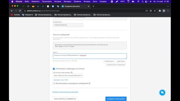Click the site lock icon
The height and width of the screenshot is (101, 180).
25,11
